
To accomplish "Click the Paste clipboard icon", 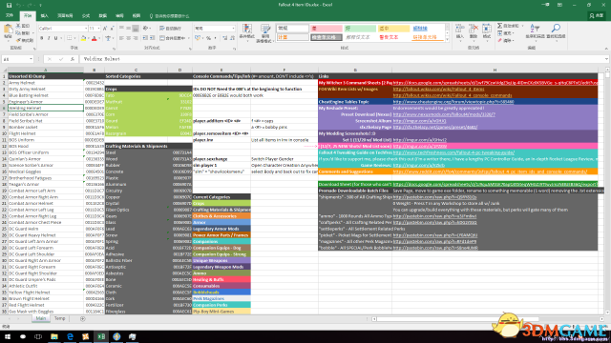I will point(8,31).
